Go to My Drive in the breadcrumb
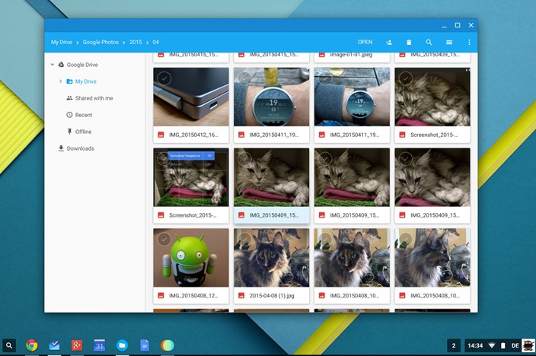This screenshot has height=356, width=536. [62, 42]
